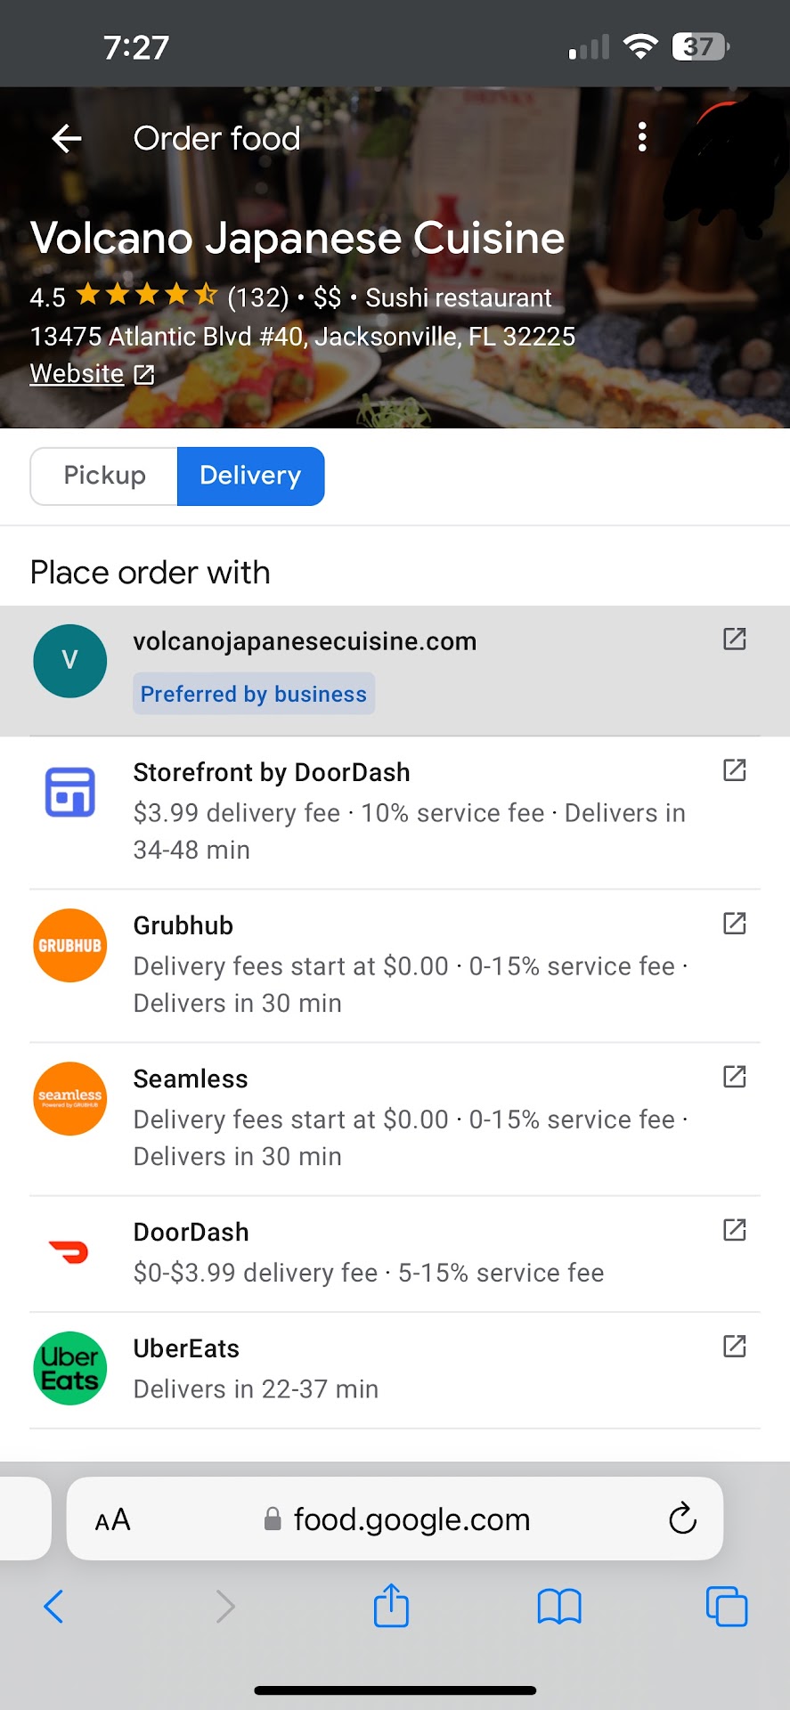
Task: Open UberEats external link icon
Action: point(734,1346)
